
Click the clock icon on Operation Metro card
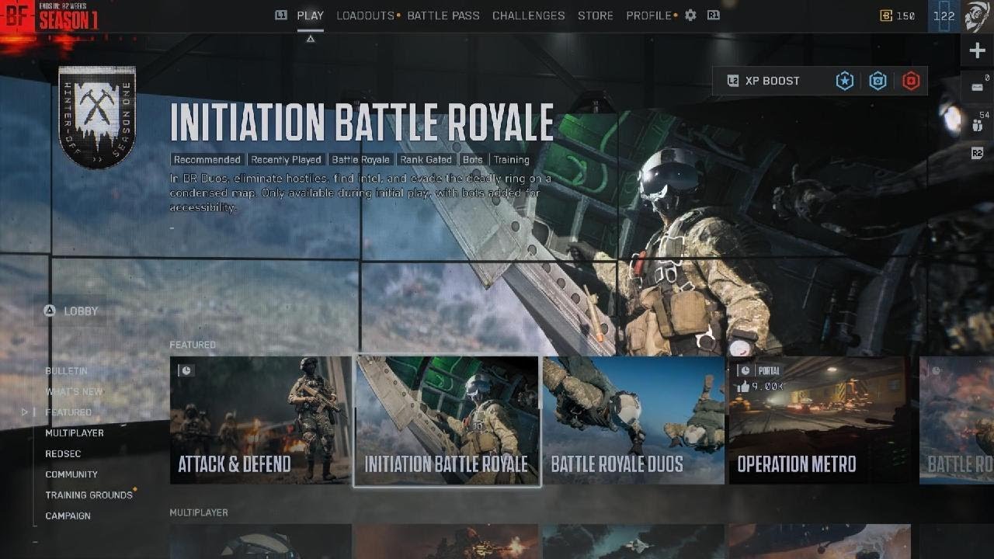click(x=744, y=370)
